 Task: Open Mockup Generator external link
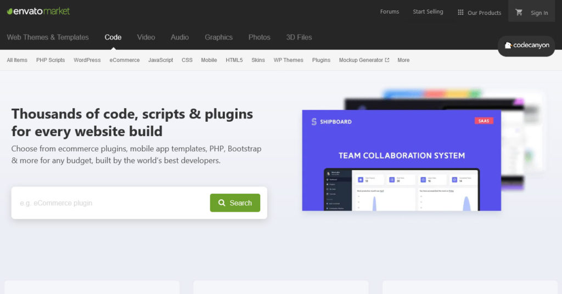click(x=364, y=60)
